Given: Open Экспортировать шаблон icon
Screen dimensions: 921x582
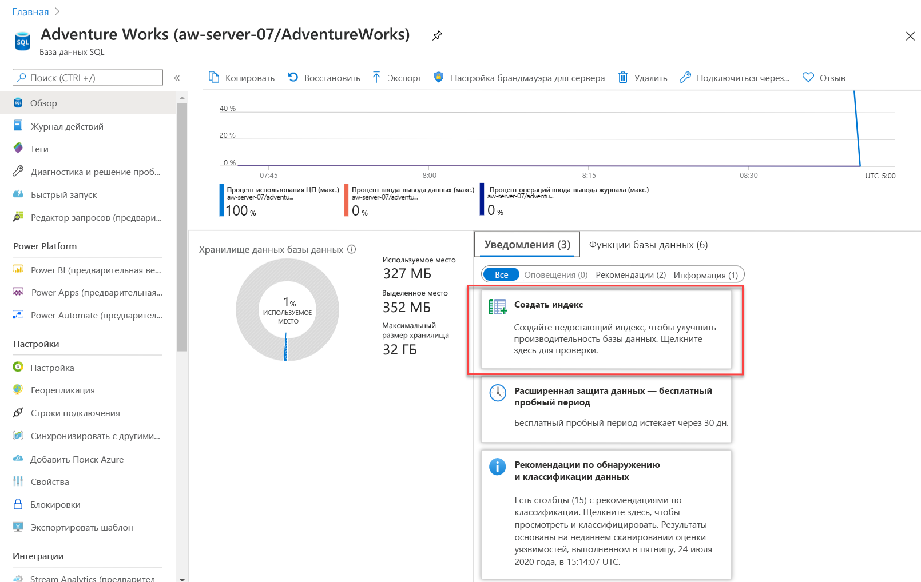Looking at the screenshot, I should 18,527.
